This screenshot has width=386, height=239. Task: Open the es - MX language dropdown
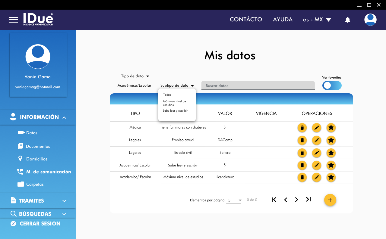[317, 20]
